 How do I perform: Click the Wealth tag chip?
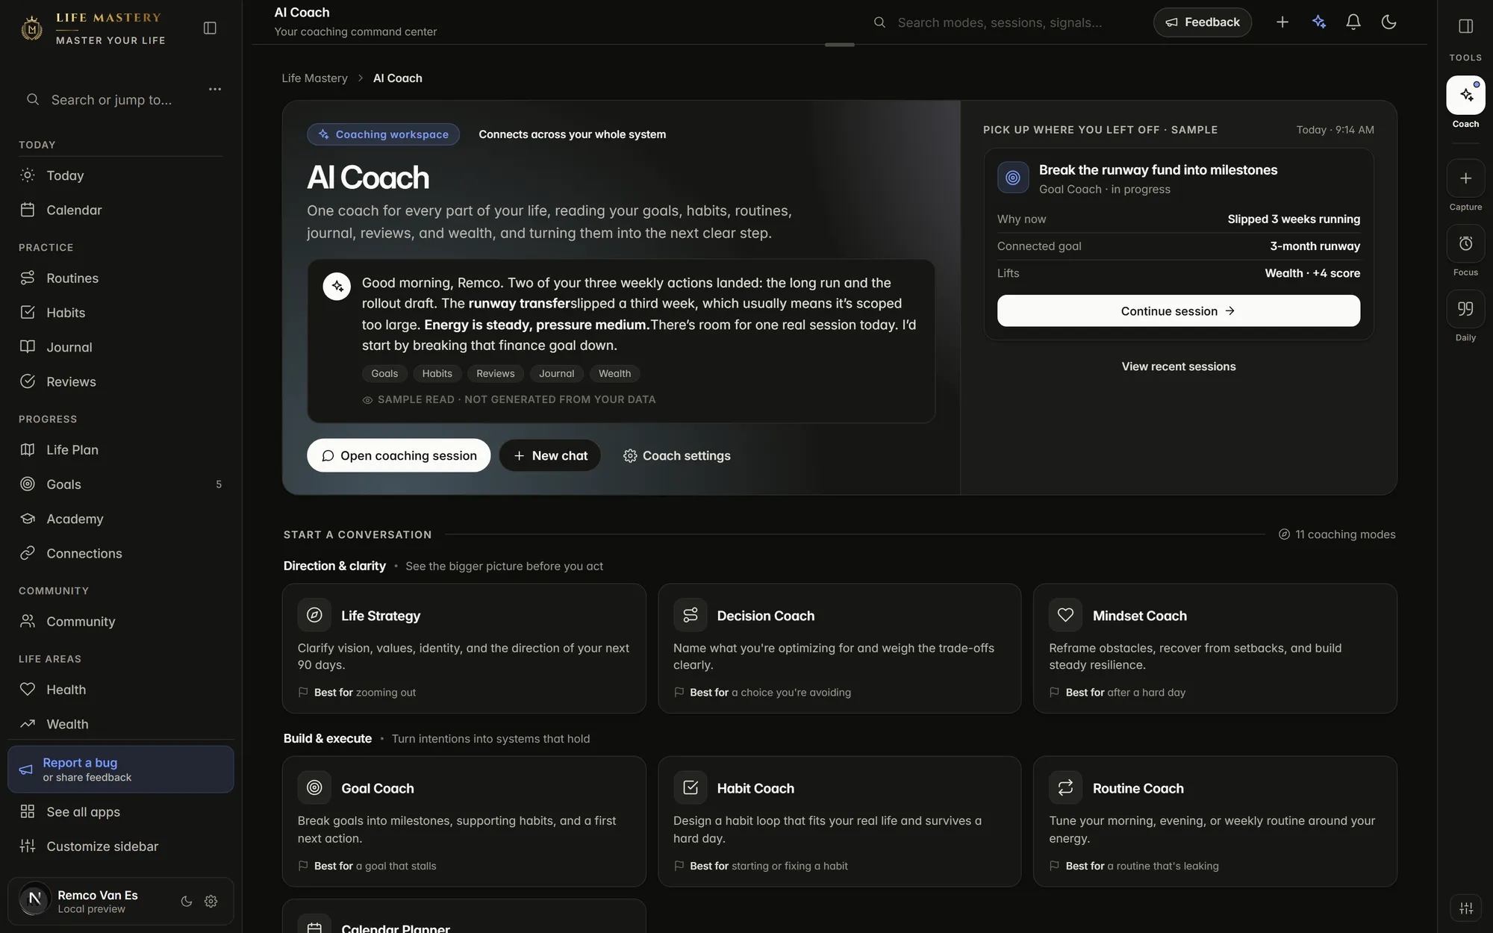click(614, 373)
